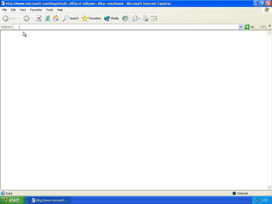Open the File menu
272x204 pixels.
pyautogui.click(x=5, y=10)
